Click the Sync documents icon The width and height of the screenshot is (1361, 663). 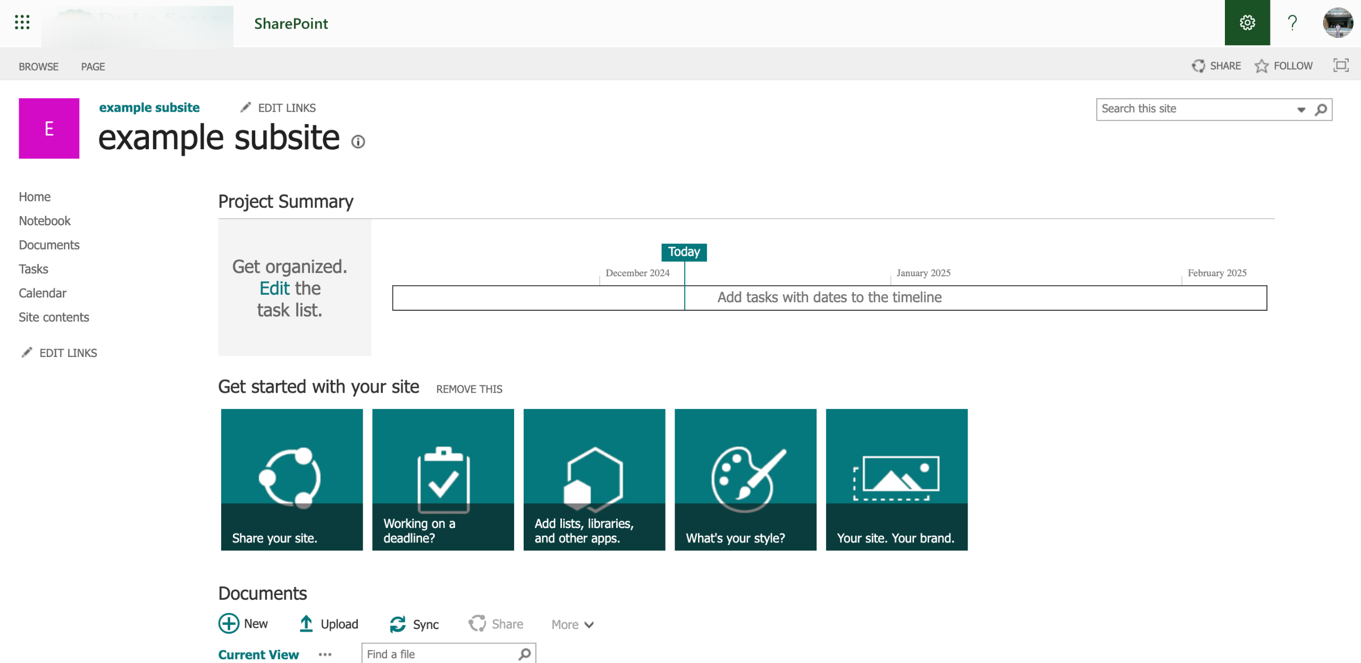(x=398, y=624)
